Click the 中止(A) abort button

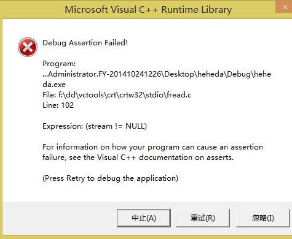tap(144, 218)
